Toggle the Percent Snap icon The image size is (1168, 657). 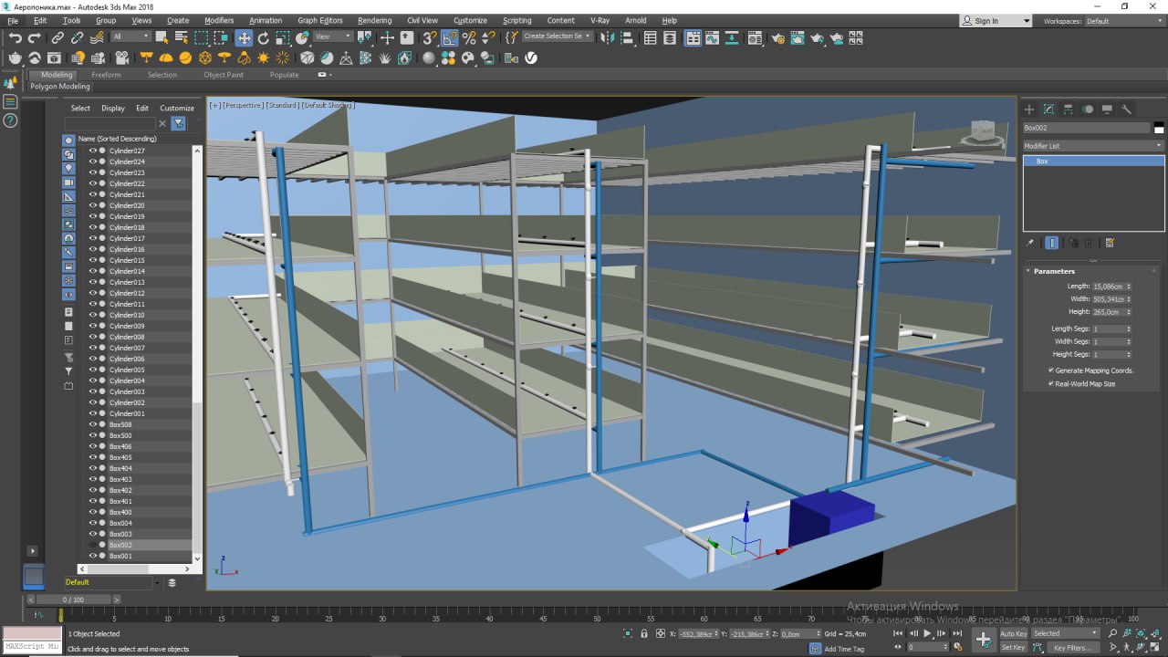469,37
